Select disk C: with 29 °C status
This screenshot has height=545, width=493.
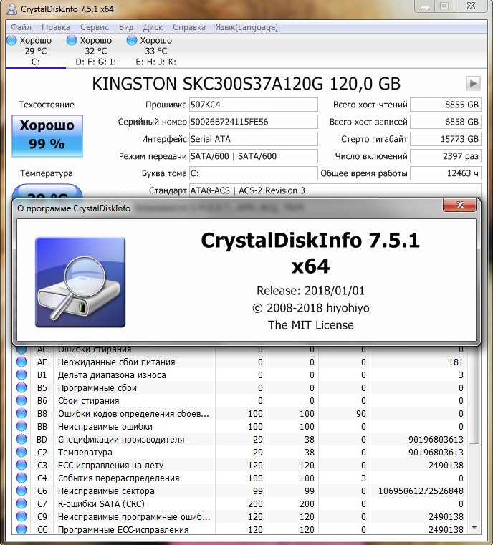point(35,51)
